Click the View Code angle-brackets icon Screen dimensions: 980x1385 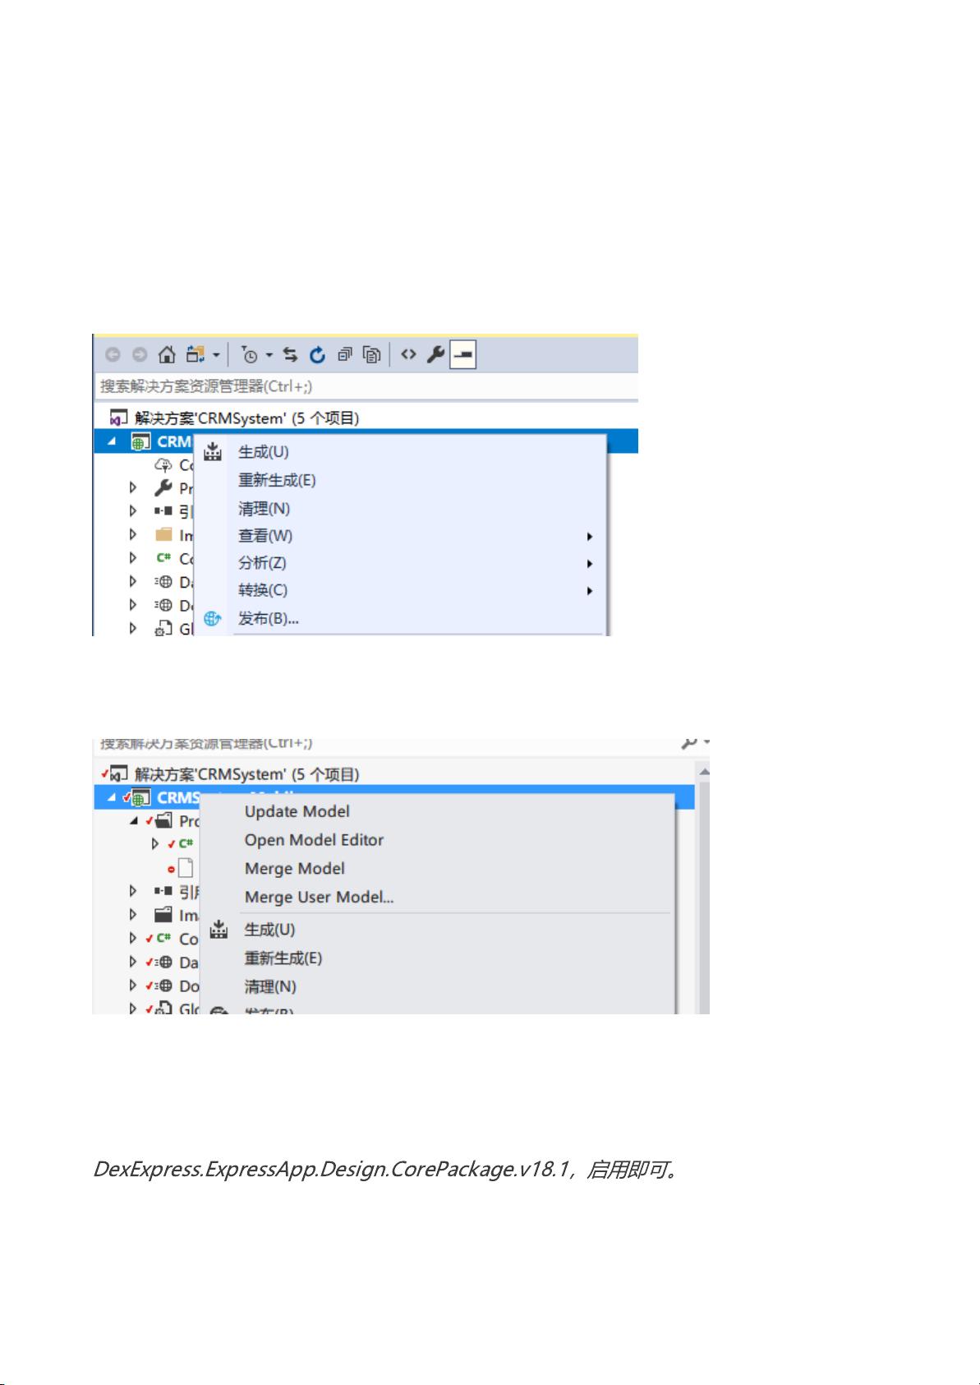(408, 354)
